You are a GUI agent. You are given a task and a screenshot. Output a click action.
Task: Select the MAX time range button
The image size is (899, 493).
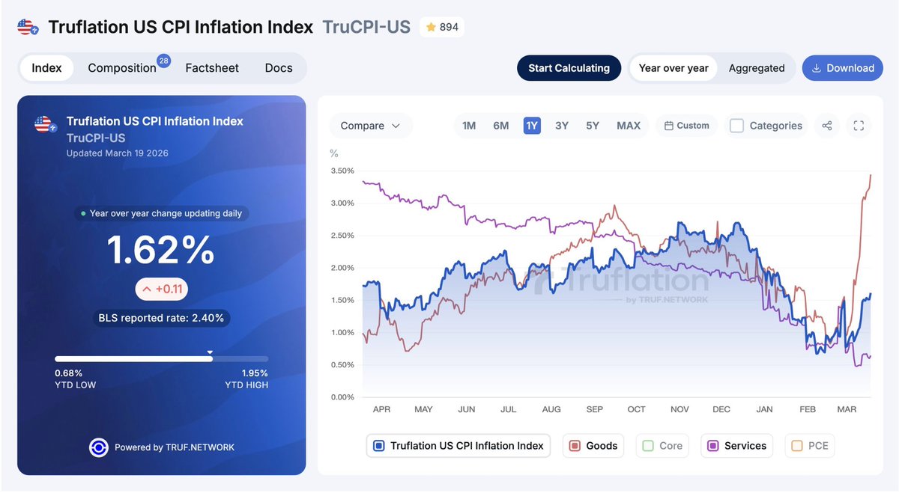629,126
